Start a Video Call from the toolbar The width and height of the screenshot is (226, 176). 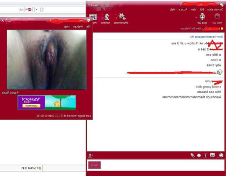point(217,18)
